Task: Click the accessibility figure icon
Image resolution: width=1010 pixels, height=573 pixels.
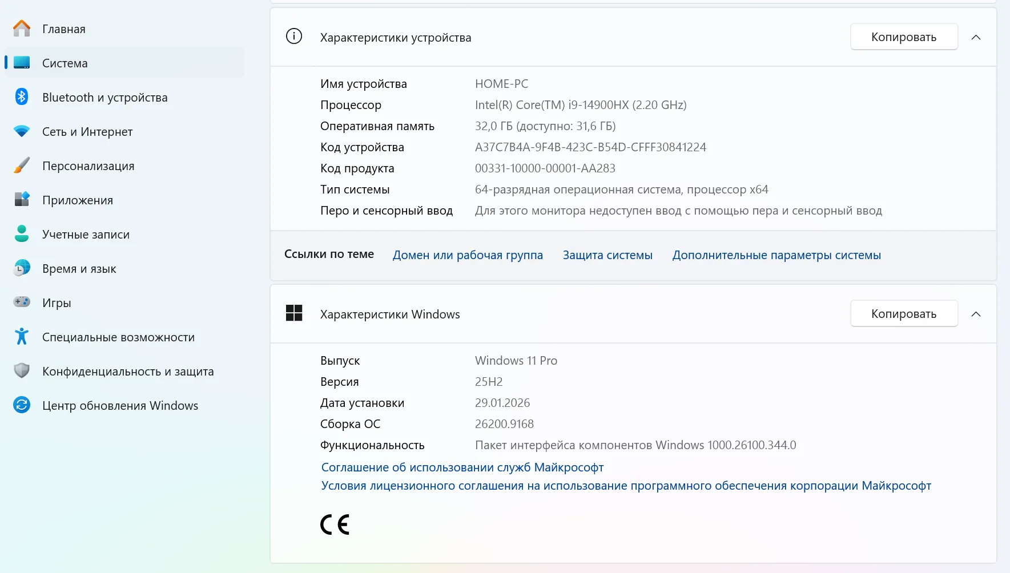Action: tap(22, 337)
